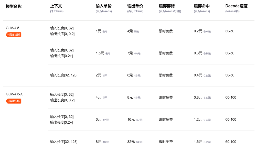256x151 pixels.
Task: Click the 输入单价 column header
Action: pyautogui.click(x=103, y=6)
